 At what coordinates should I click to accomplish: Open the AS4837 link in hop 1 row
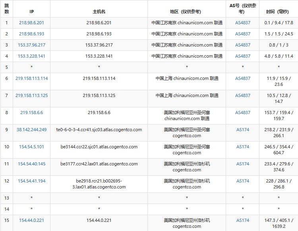tap(243, 23)
